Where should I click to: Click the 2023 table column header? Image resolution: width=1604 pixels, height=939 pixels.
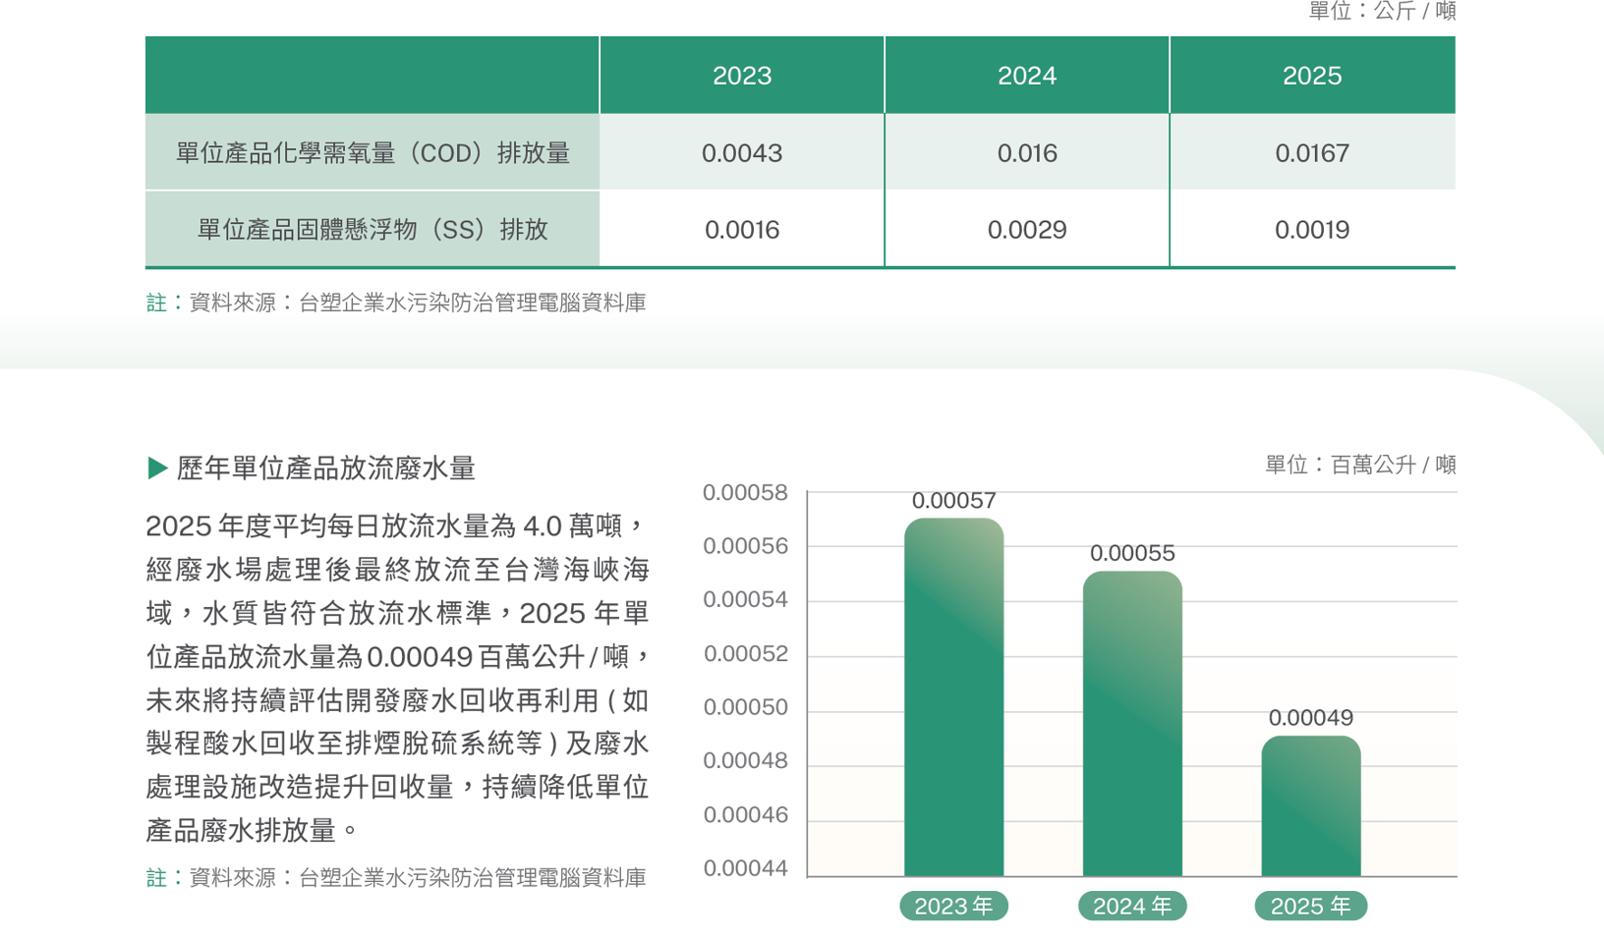[742, 76]
